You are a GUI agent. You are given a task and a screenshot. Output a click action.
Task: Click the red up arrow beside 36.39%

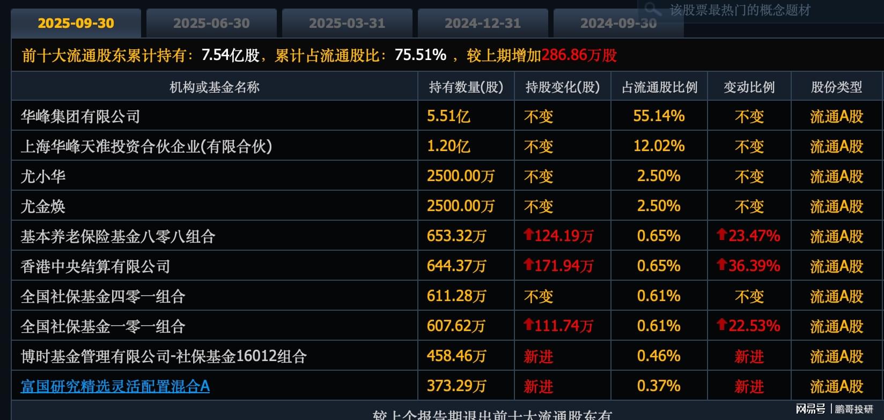pyautogui.click(x=722, y=265)
